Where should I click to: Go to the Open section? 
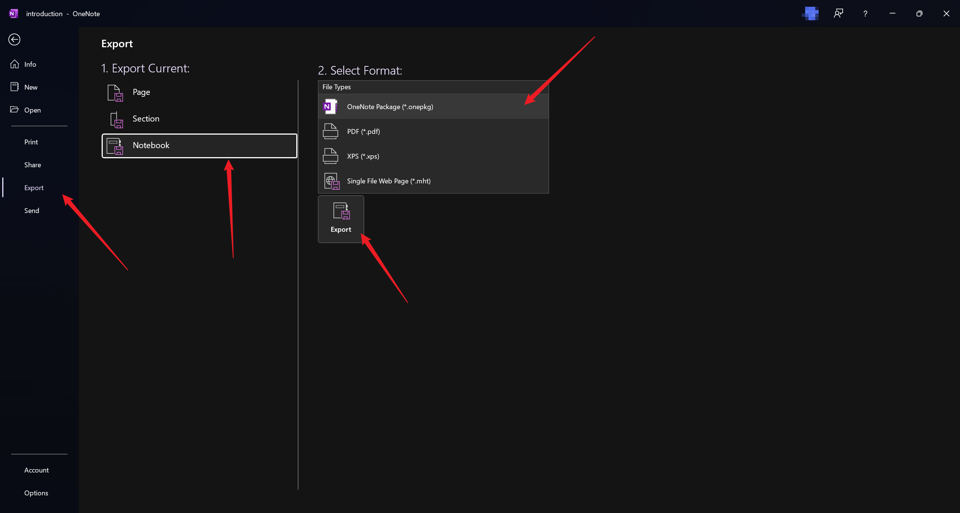click(x=39, y=110)
